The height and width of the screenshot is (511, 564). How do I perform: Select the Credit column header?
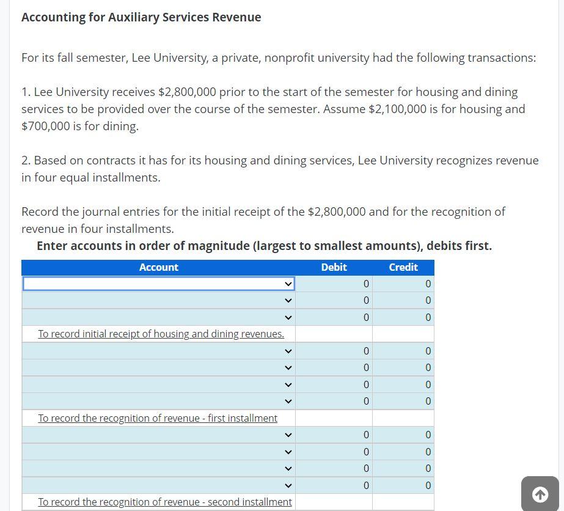[x=402, y=267]
